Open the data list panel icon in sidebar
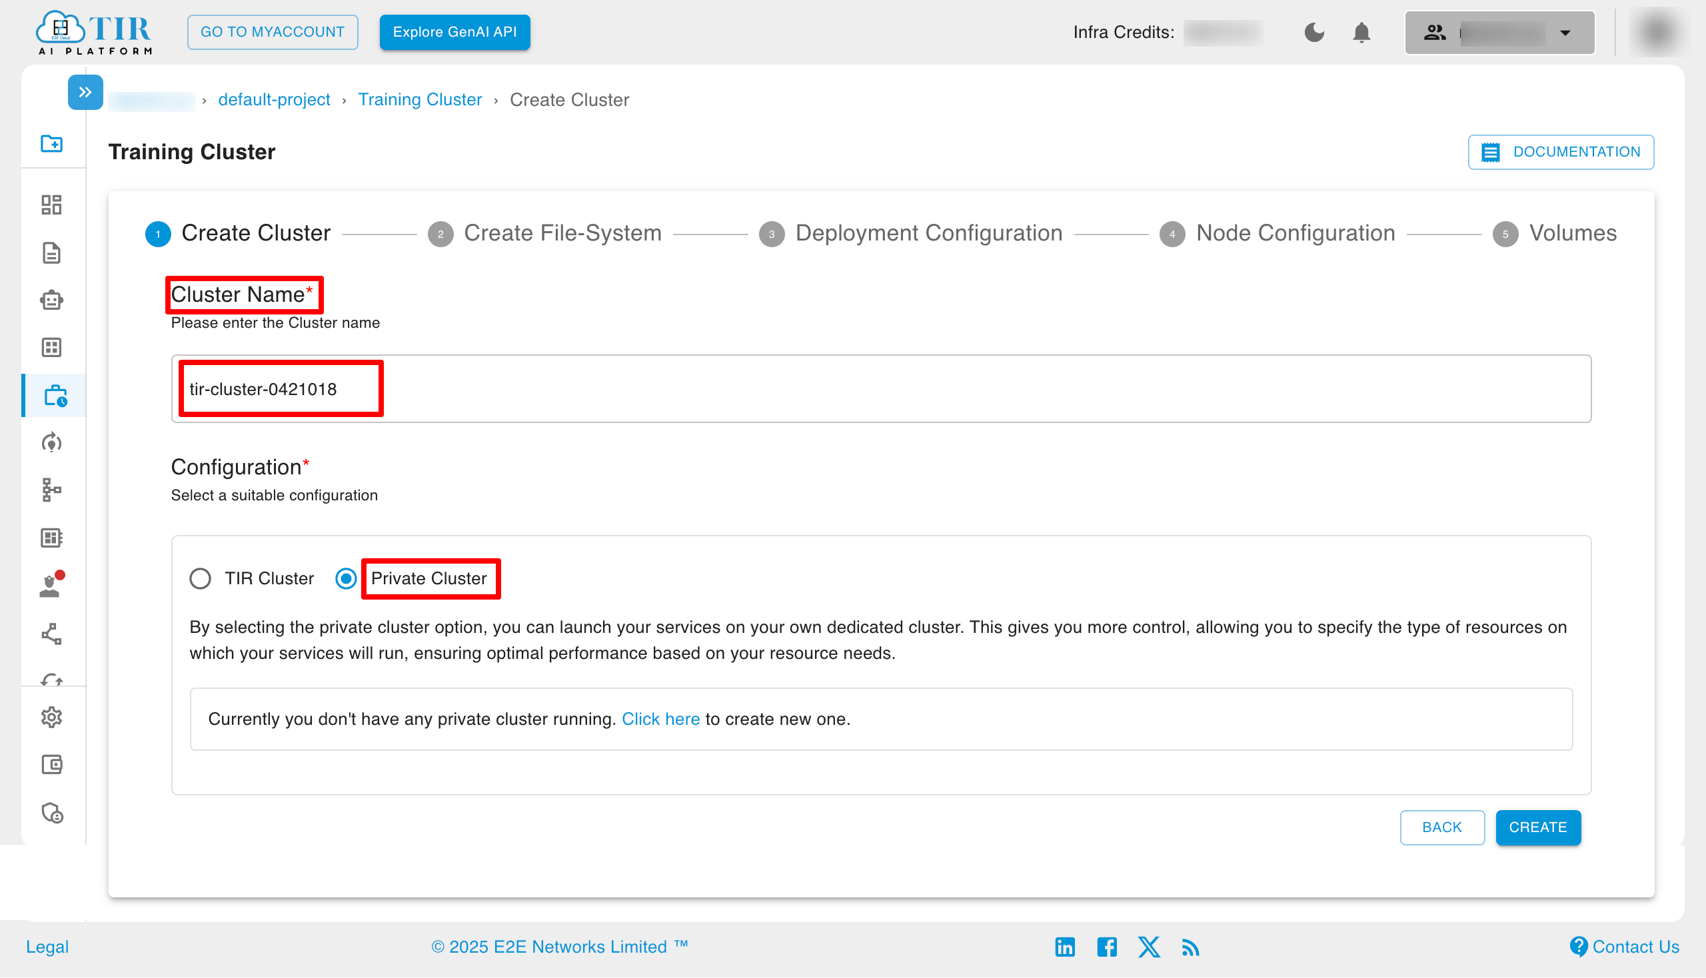Screen dimensions: 1706x978 coord(52,538)
